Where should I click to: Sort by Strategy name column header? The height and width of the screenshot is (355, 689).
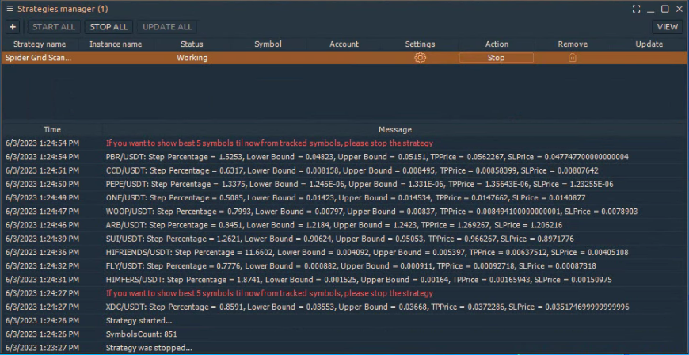tap(40, 44)
